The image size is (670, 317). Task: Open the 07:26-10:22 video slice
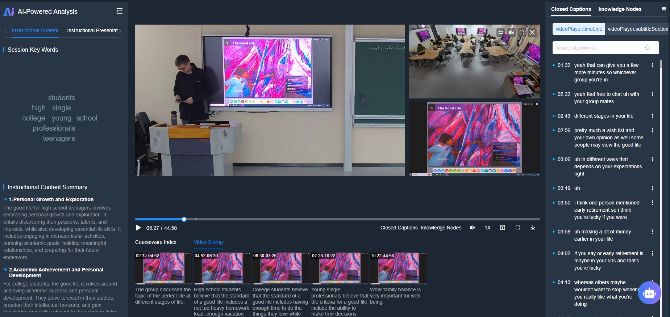coord(340,269)
